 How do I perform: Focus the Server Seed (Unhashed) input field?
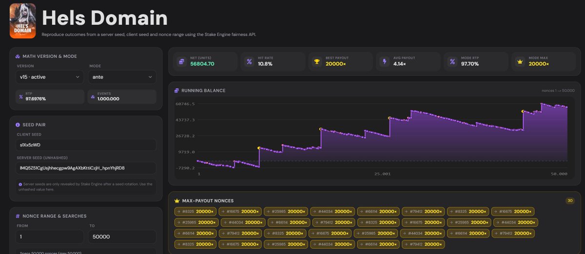coord(86,168)
